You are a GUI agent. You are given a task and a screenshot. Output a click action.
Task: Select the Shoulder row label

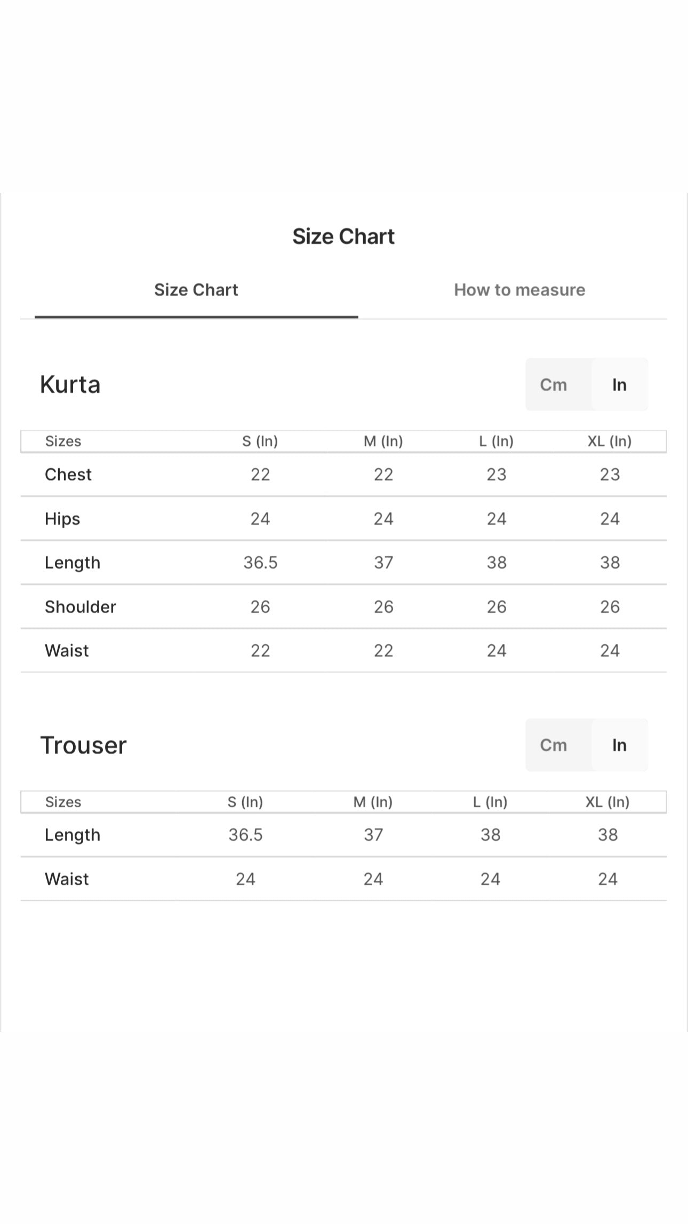[81, 607]
